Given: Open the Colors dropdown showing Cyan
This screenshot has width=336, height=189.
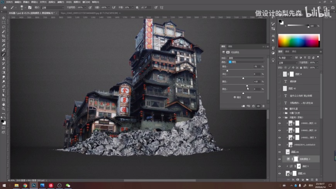Looking at the screenshot, I should point(246,62).
